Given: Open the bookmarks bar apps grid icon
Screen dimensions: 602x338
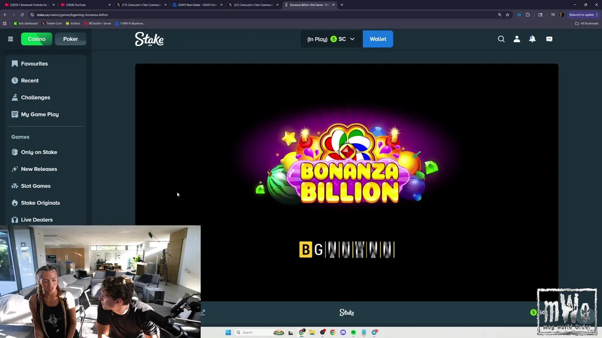Looking at the screenshot, I should click(5, 23).
